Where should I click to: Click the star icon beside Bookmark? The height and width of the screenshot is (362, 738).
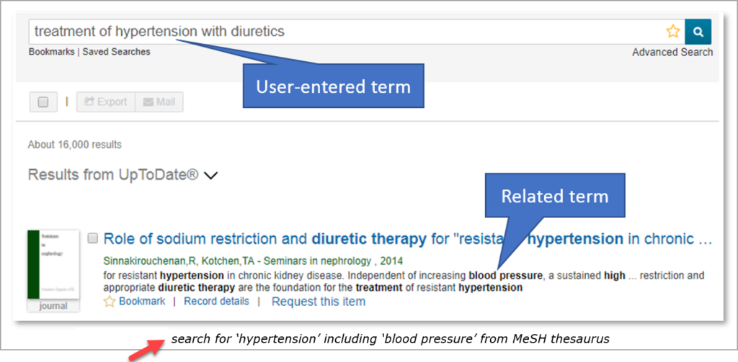pyautogui.click(x=110, y=302)
